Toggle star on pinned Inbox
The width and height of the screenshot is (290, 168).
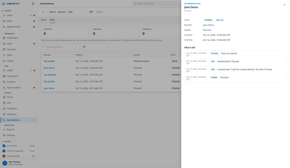(x=34, y=21)
